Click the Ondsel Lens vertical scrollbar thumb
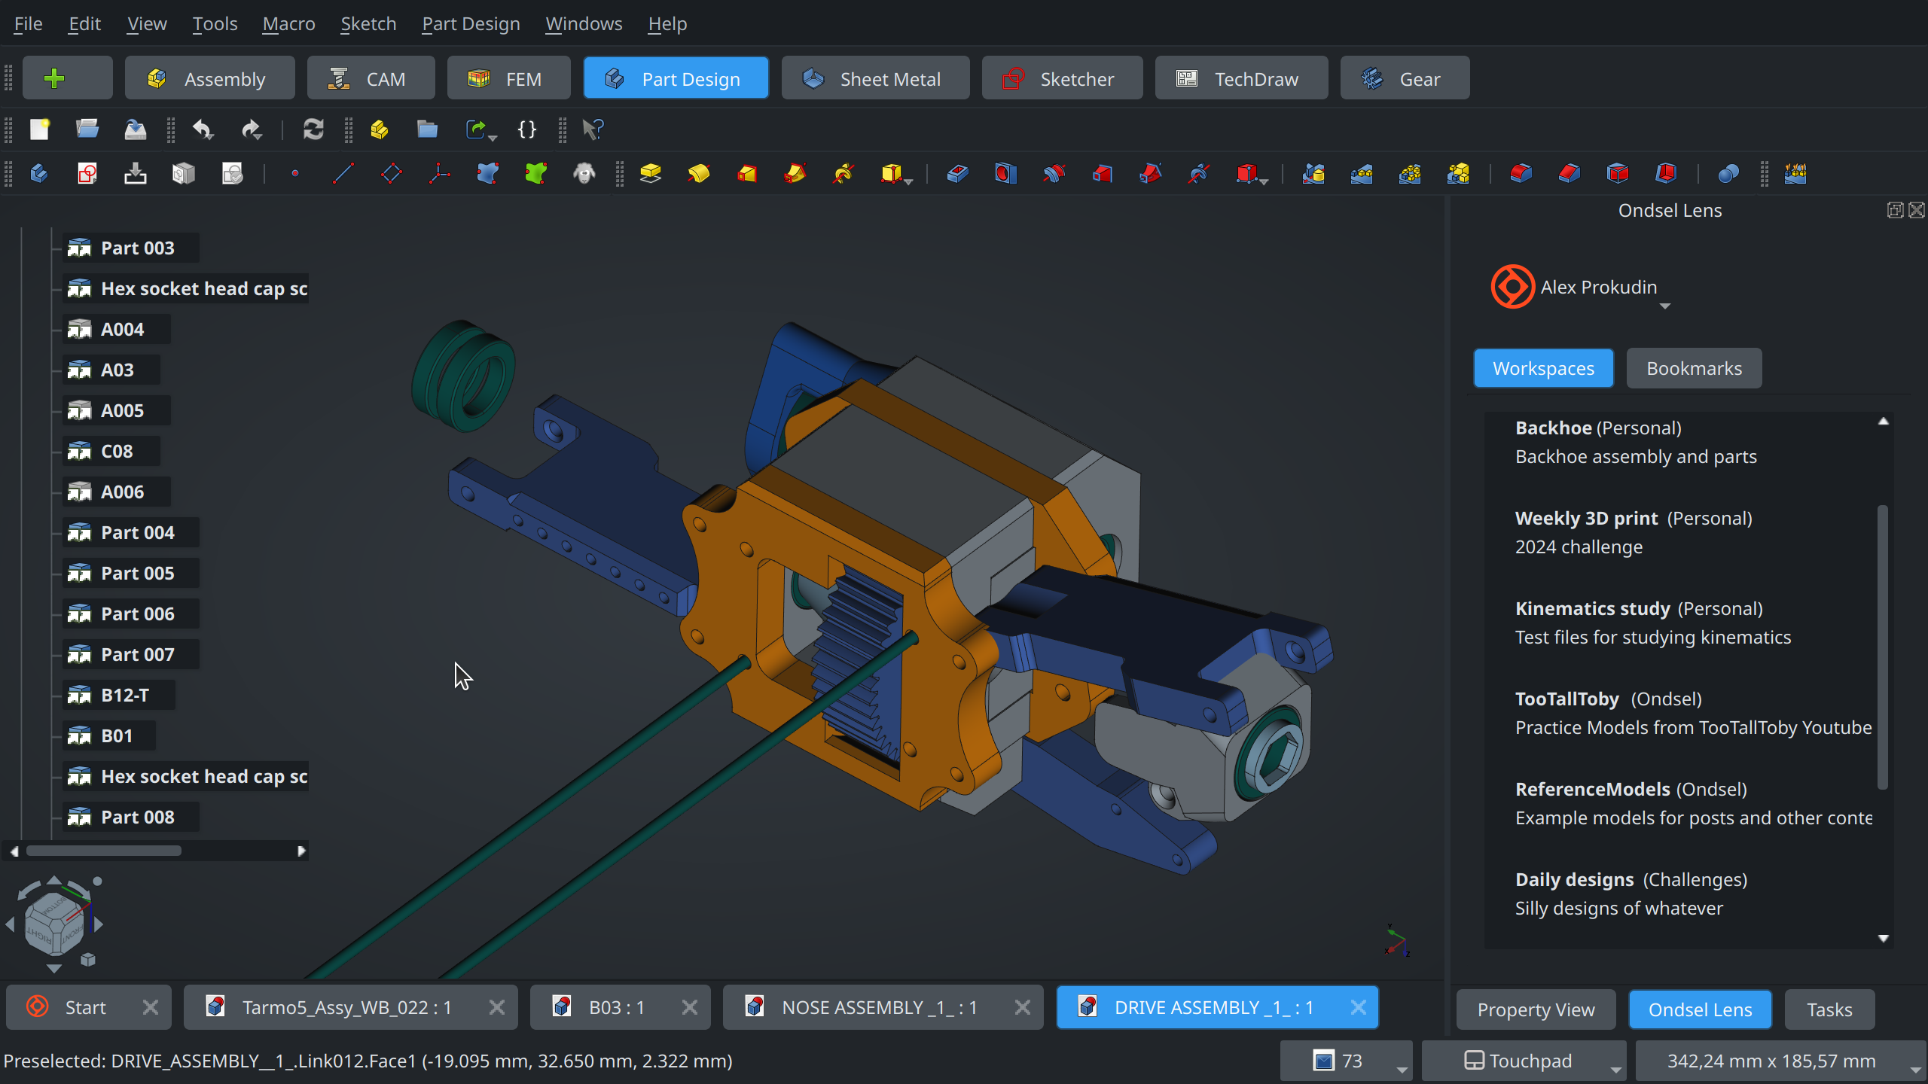 coord(1883,647)
